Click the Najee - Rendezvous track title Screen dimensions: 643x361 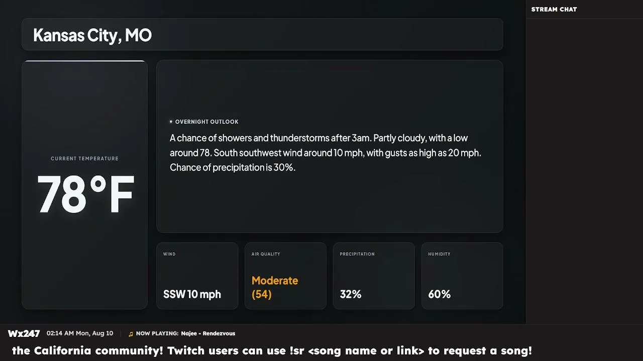208,333
